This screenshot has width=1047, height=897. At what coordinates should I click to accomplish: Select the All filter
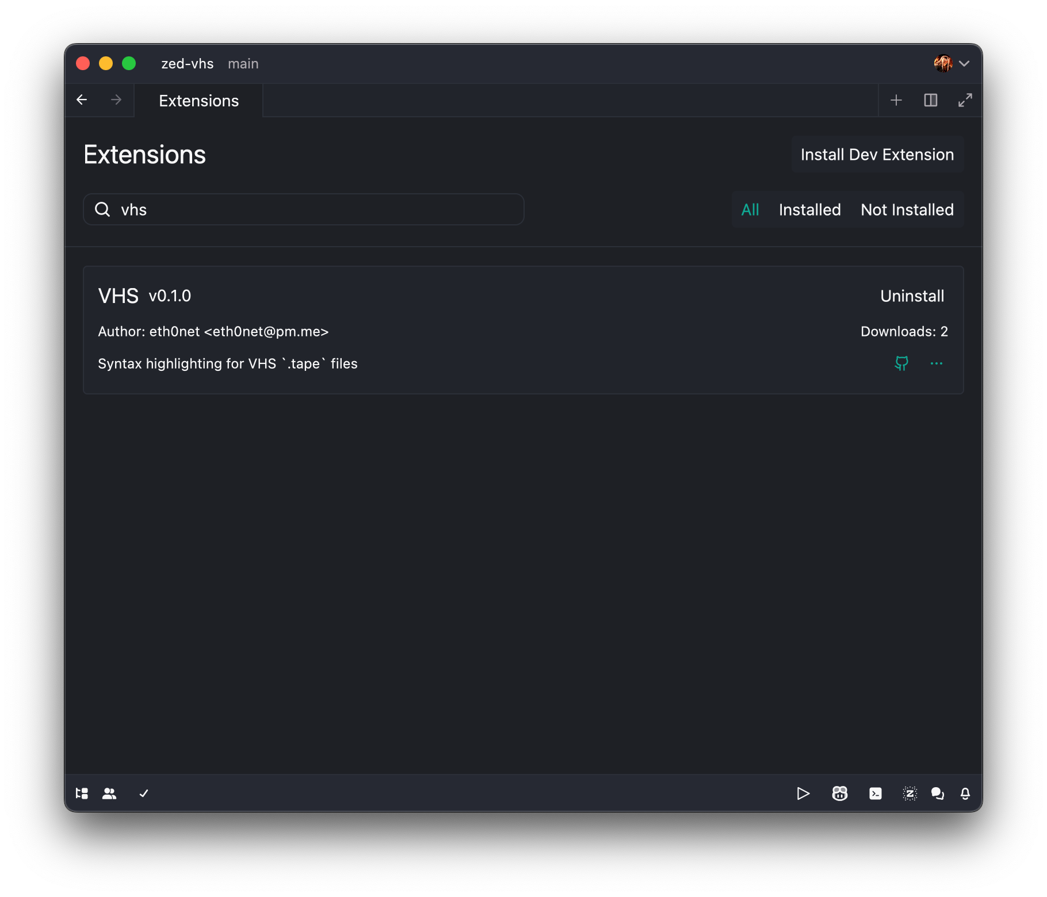[x=750, y=210]
